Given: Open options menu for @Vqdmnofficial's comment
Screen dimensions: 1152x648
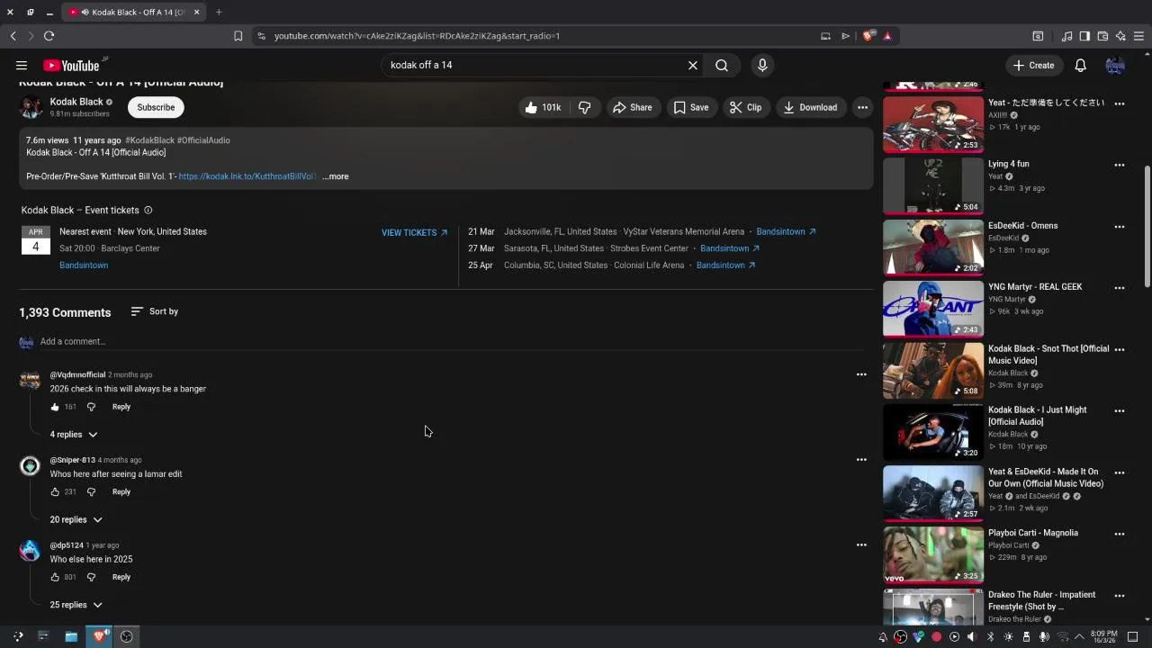Looking at the screenshot, I should [x=861, y=374].
